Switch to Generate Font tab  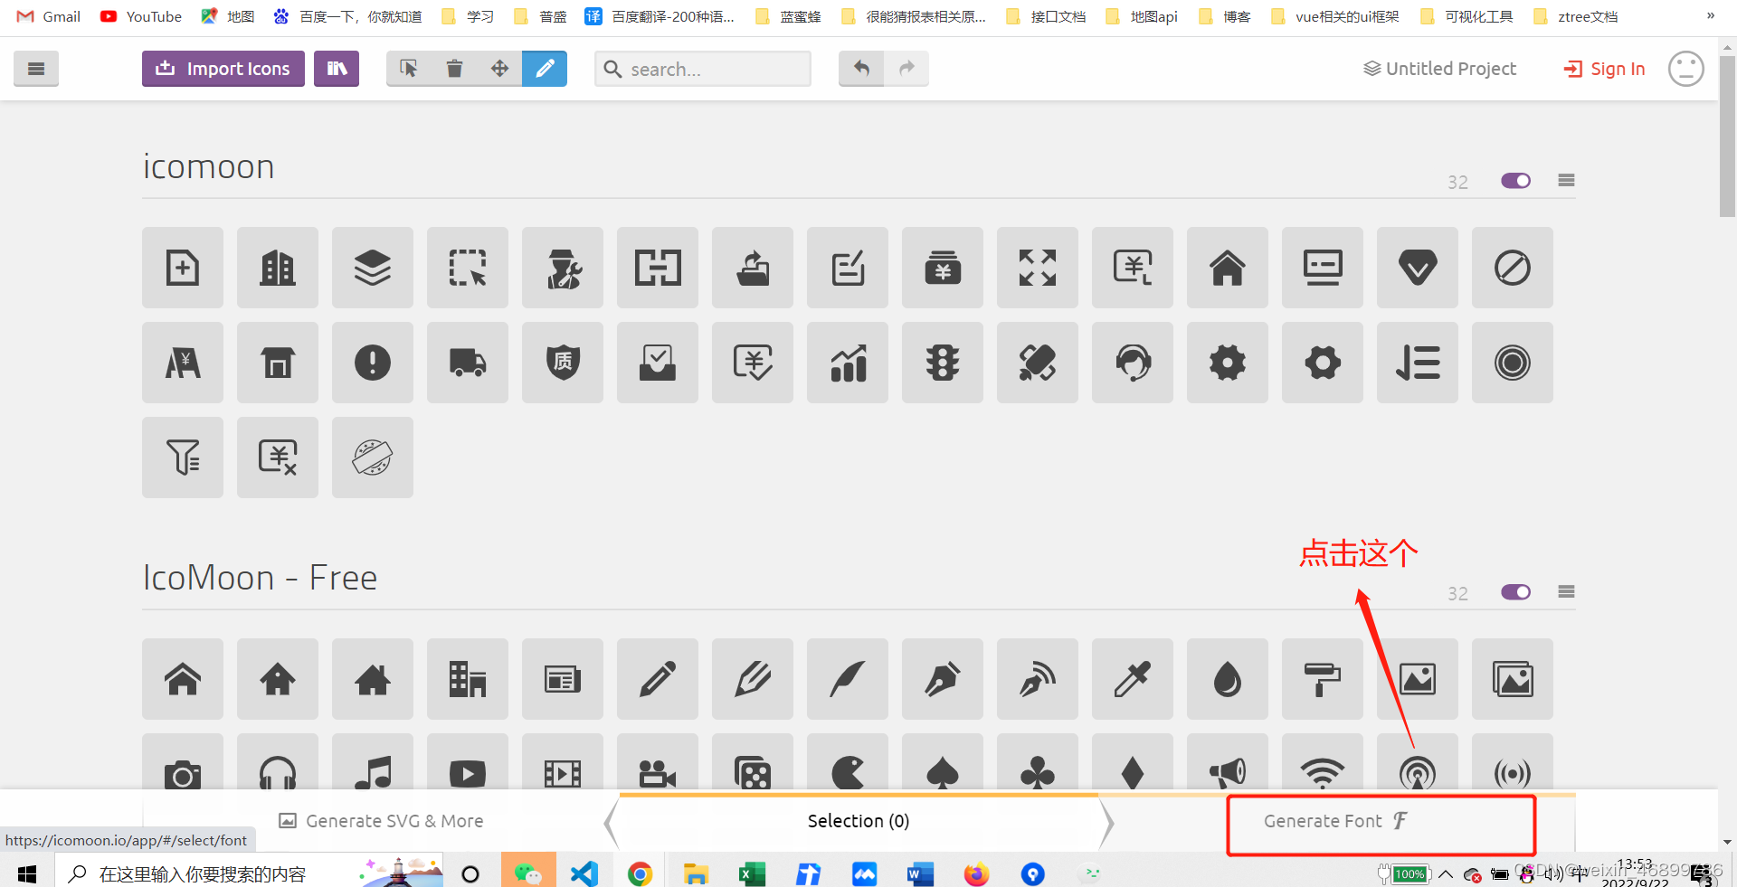pos(1336,821)
